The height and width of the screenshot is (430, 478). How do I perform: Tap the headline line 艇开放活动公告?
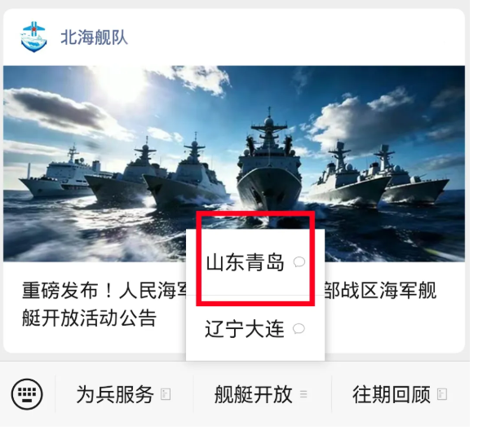tap(91, 323)
